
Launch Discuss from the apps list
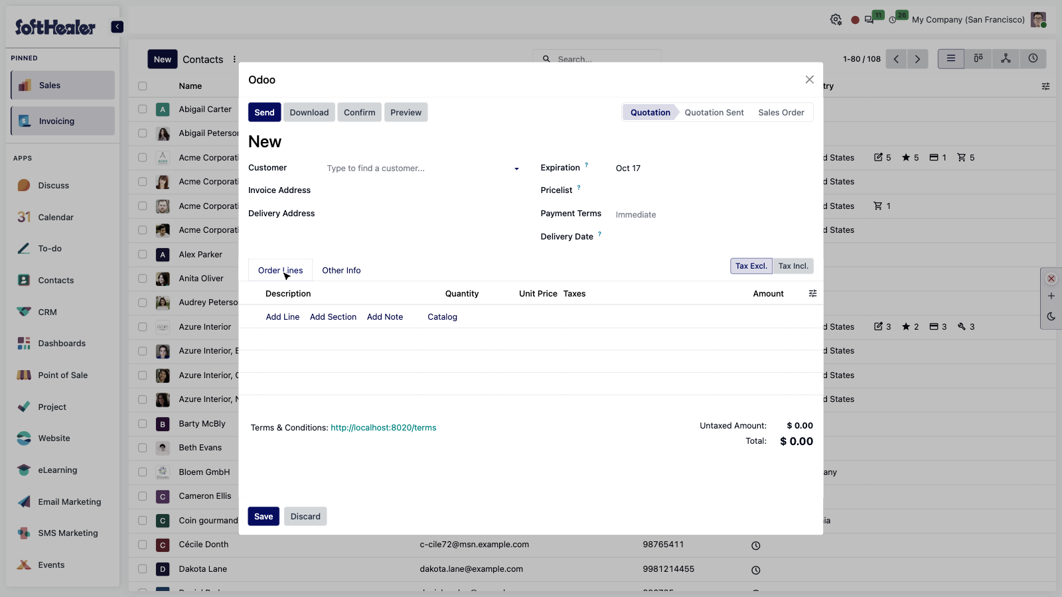tap(53, 186)
